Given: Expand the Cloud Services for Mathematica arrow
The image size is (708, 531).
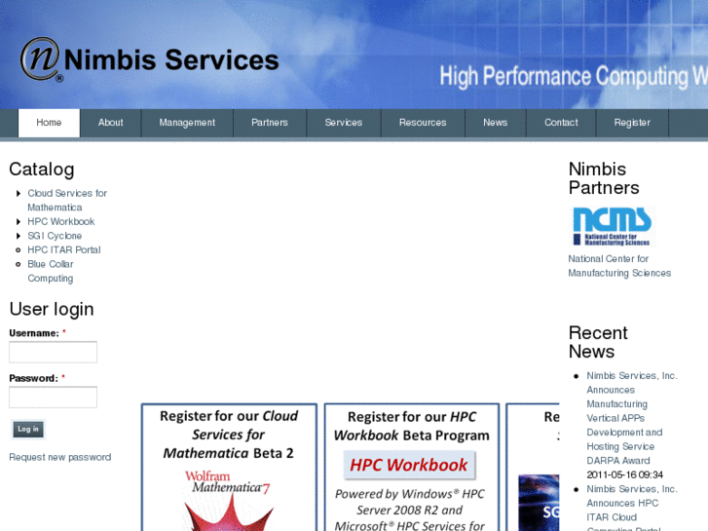Looking at the screenshot, I should (x=19, y=194).
